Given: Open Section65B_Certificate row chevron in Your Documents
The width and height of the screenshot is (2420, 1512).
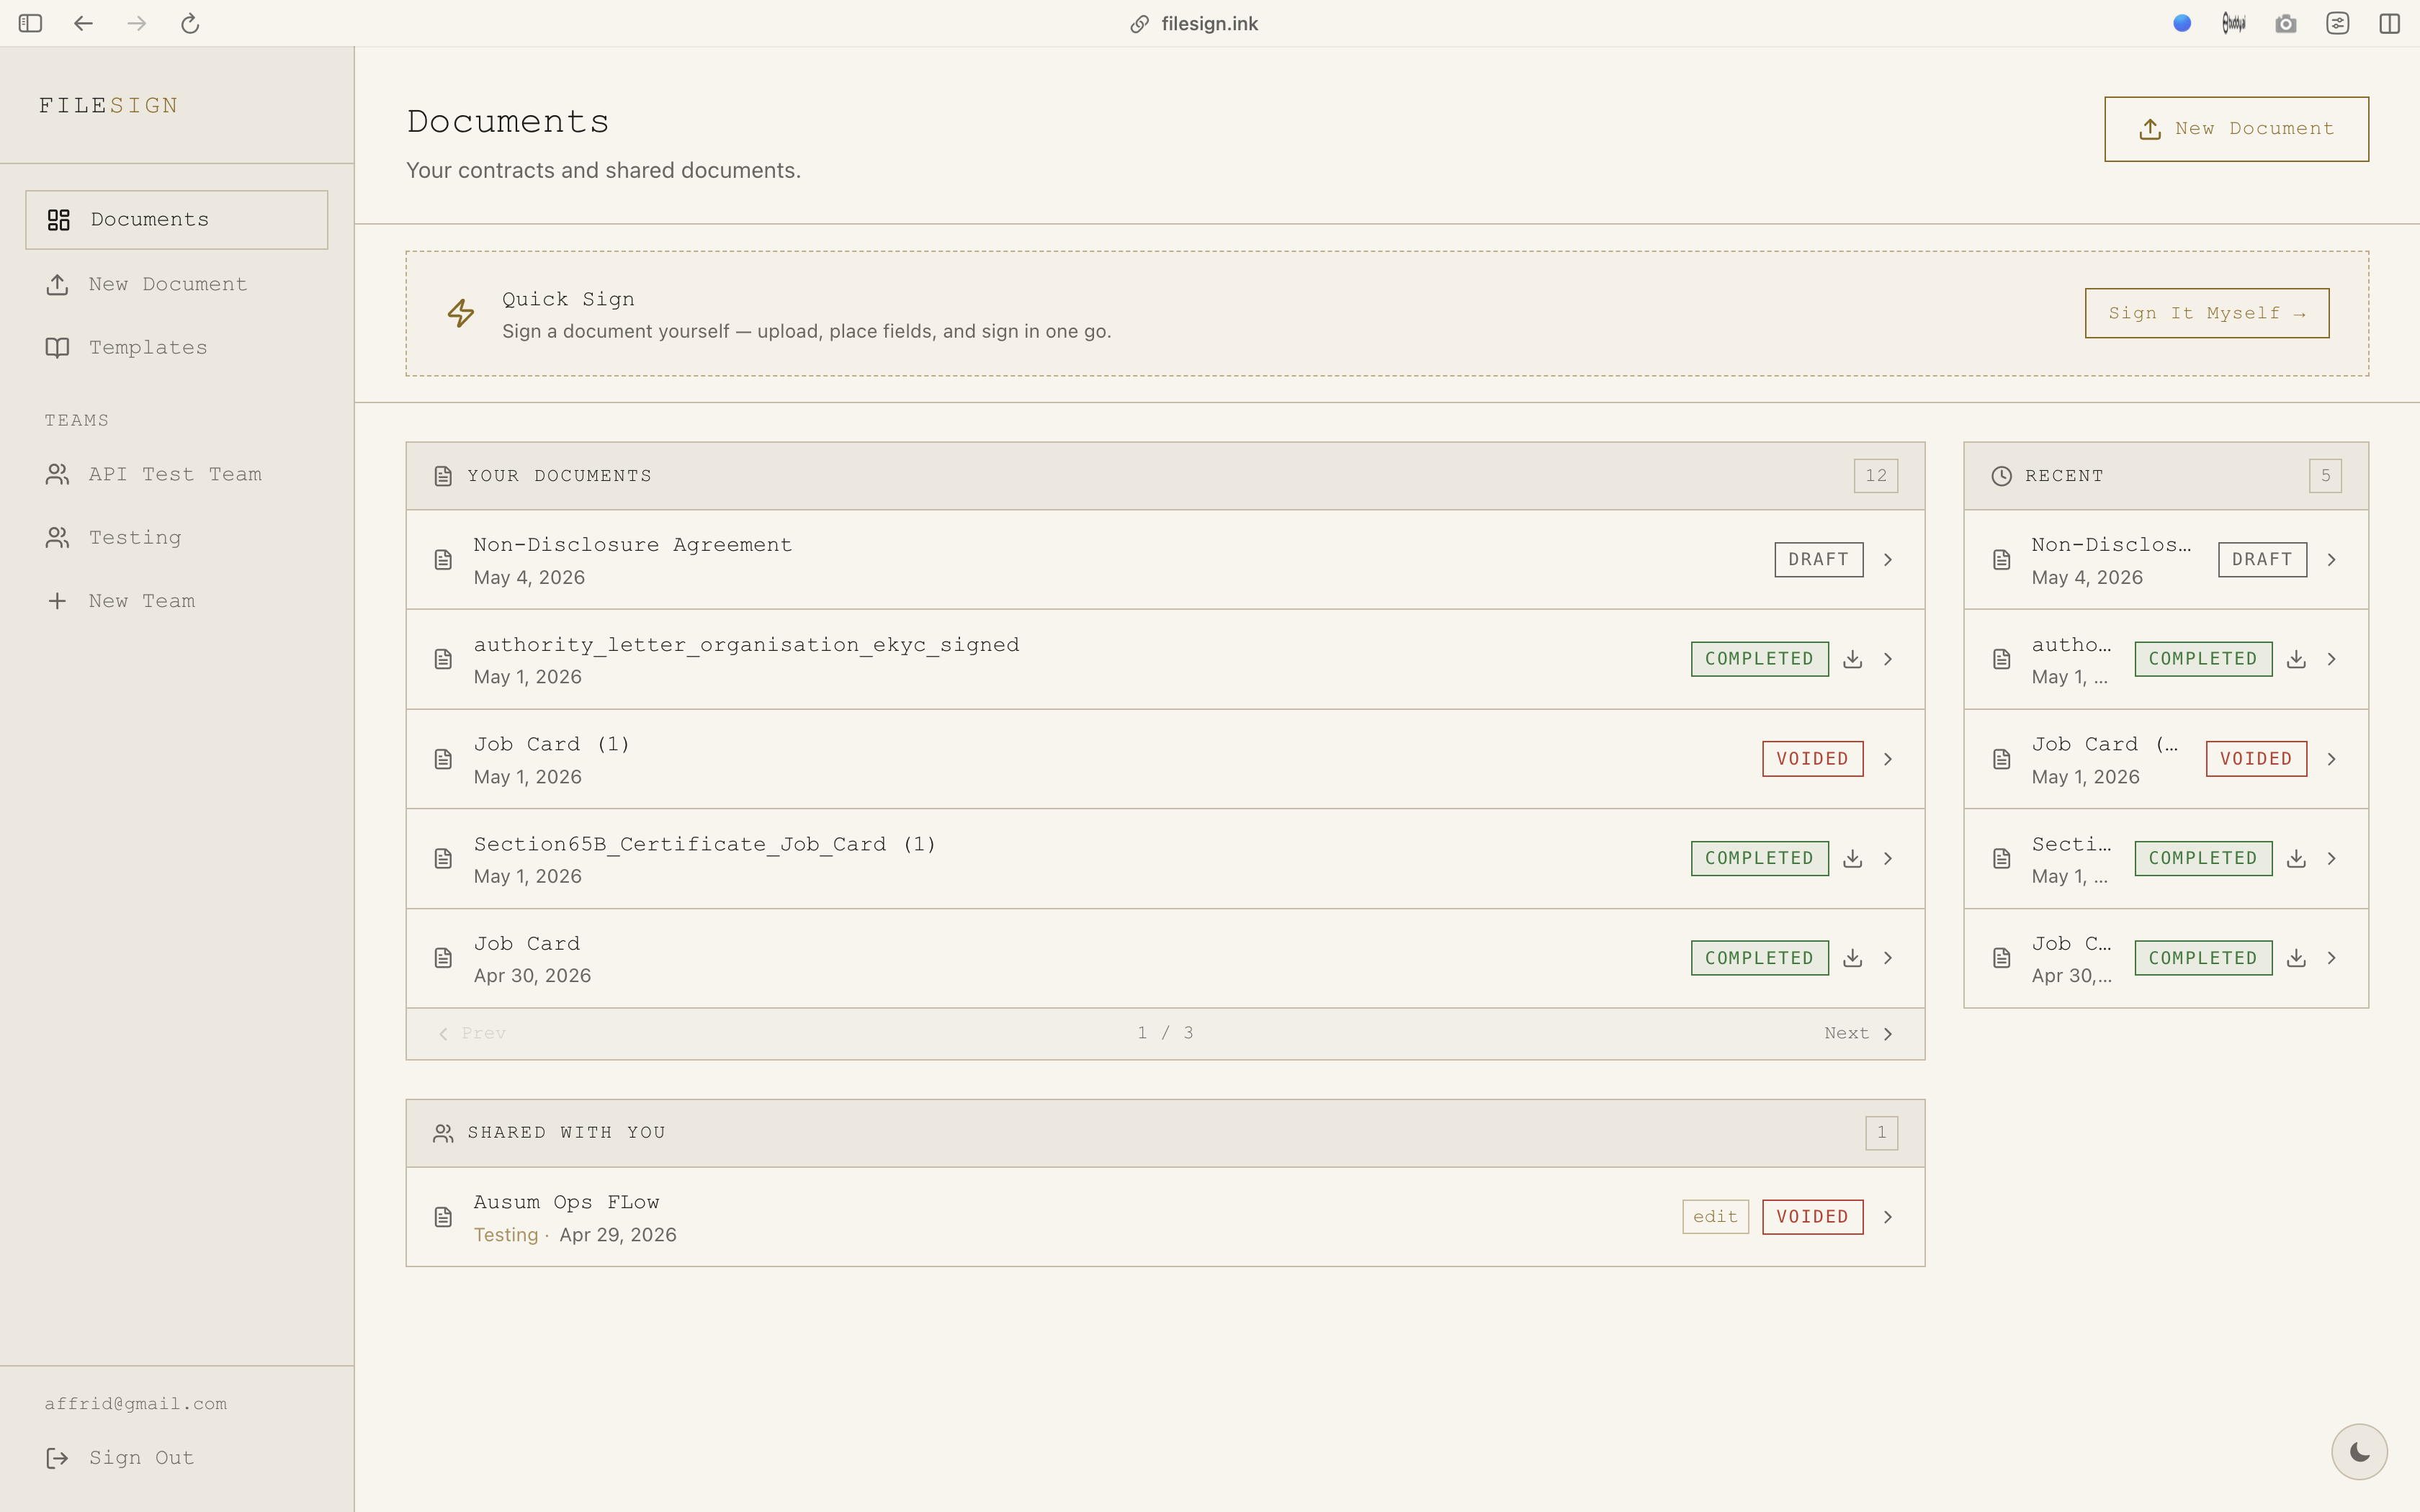Looking at the screenshot, I should pyautogui.click(x=1888, y=858).
